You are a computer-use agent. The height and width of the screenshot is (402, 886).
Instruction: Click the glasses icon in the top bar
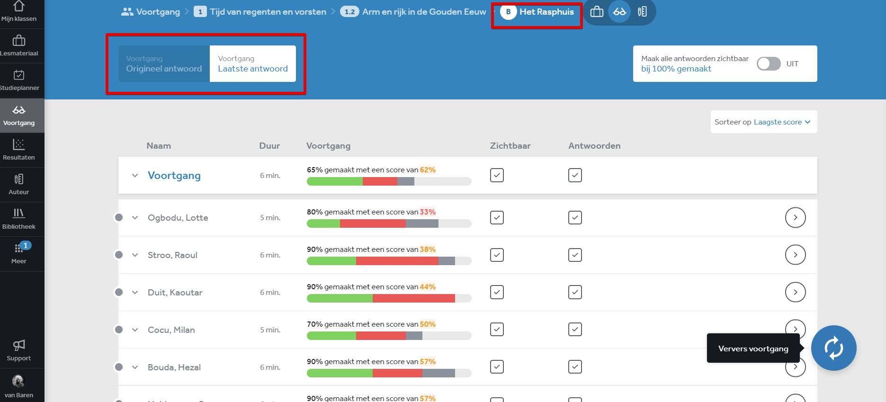point(619,12)
